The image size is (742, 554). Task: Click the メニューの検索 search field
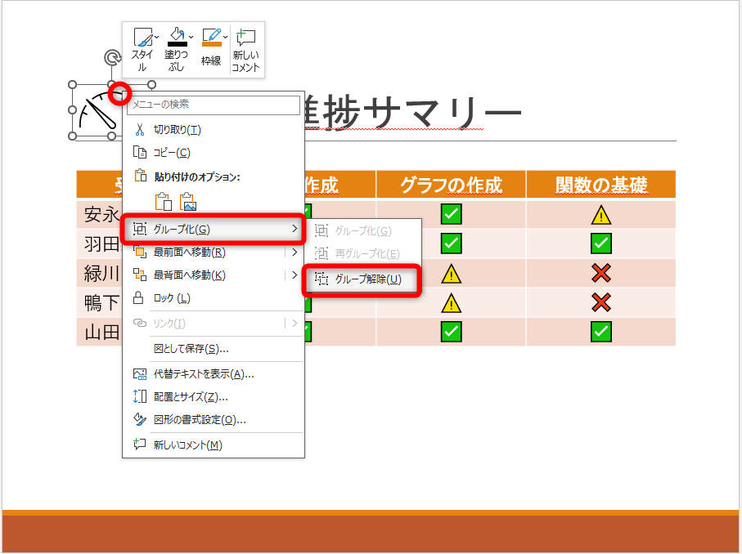click(x=213, y=106)
